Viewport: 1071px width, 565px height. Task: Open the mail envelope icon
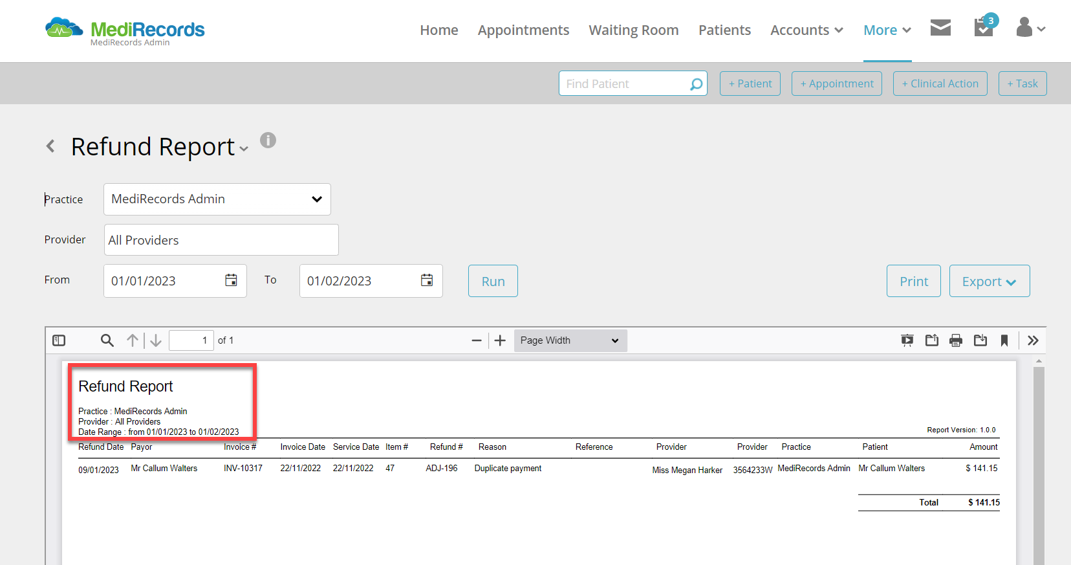click(x=940, y=27)
